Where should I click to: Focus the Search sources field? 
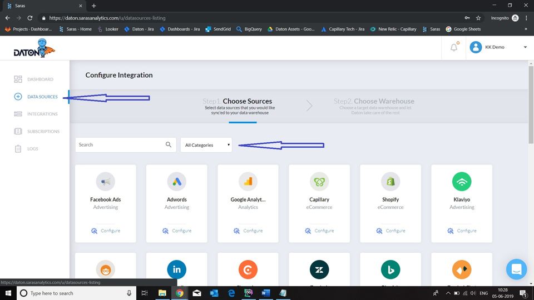[125, 145]
